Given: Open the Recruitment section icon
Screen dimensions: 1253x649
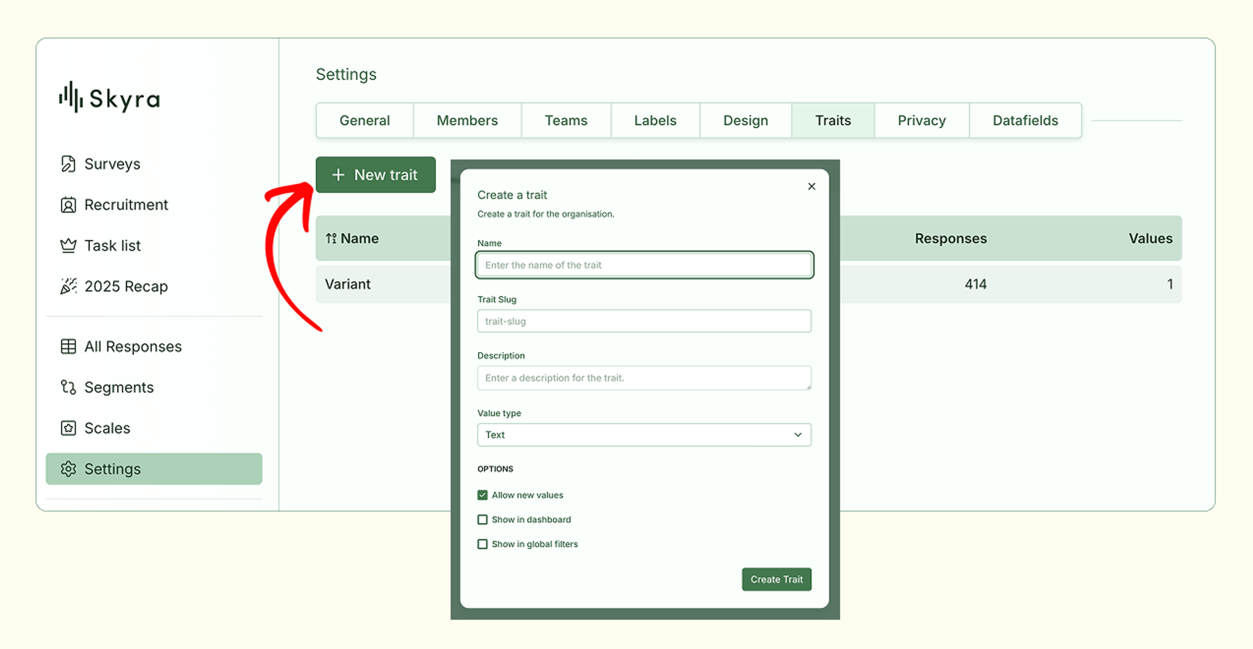Looking at the screenshot, I should click(68, 205).
